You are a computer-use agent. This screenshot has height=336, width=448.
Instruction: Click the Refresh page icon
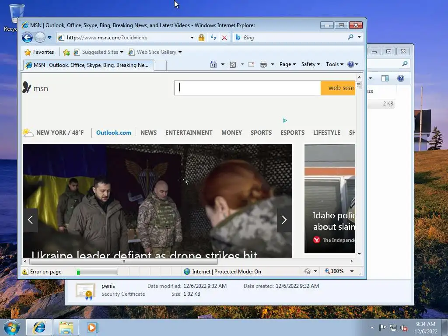click(x=213, y=38)
